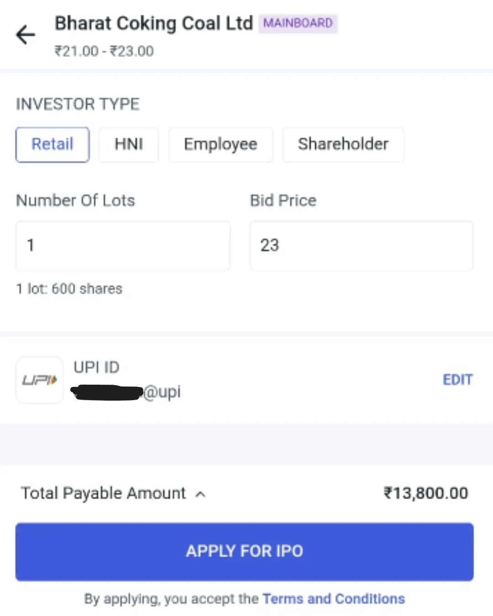Click the '1 lot: 600 shares' hint
The width and height of the screenshot is (493, 616).
pyautogui.click(x=69, y=289)
